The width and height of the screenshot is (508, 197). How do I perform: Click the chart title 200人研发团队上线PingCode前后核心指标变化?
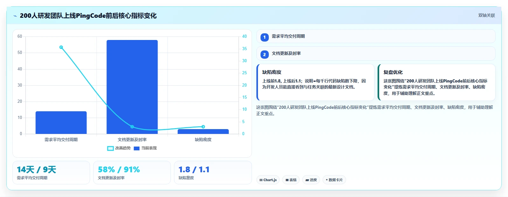click(88, 16)
